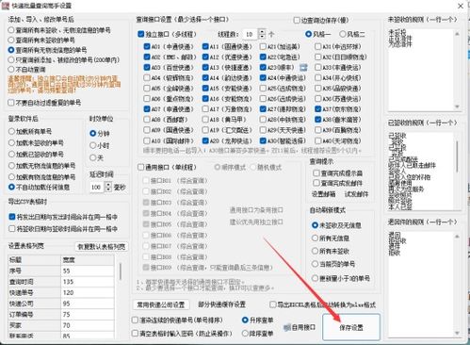Check 清空表格时输入密码 option

(x=135, y=333)
